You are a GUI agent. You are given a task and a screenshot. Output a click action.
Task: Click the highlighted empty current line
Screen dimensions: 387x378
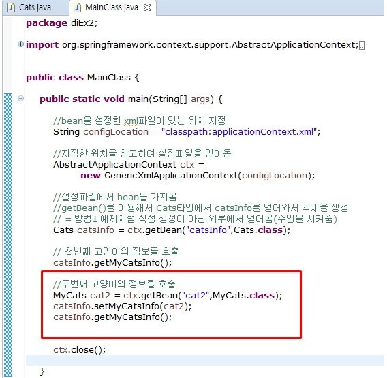tap(204, 360)
